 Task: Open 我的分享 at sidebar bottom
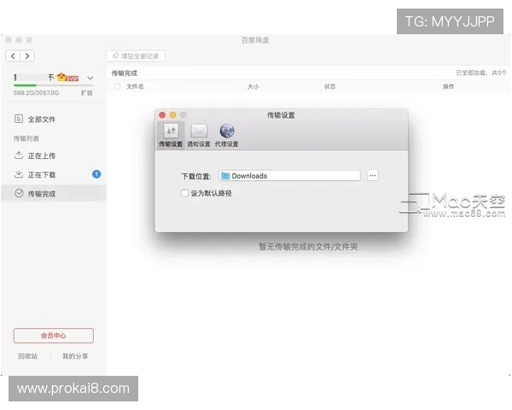click(75, 356)
